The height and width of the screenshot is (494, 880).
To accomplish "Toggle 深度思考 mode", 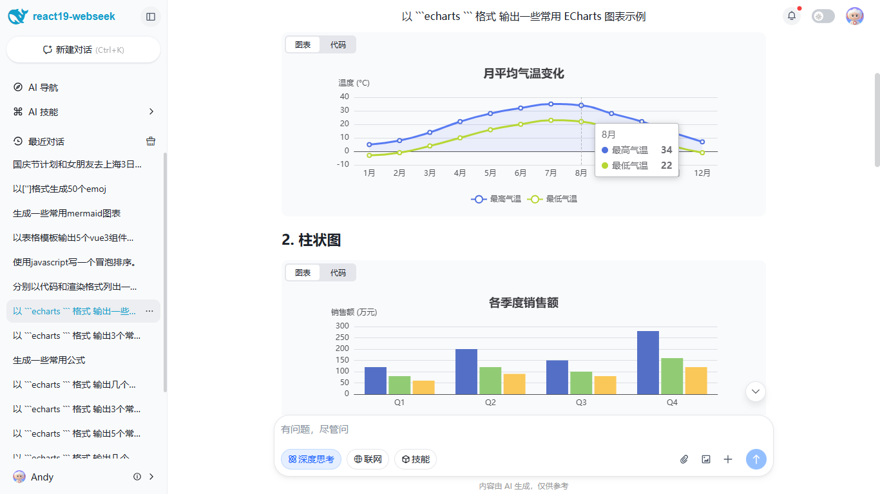I will coord(311,459).
